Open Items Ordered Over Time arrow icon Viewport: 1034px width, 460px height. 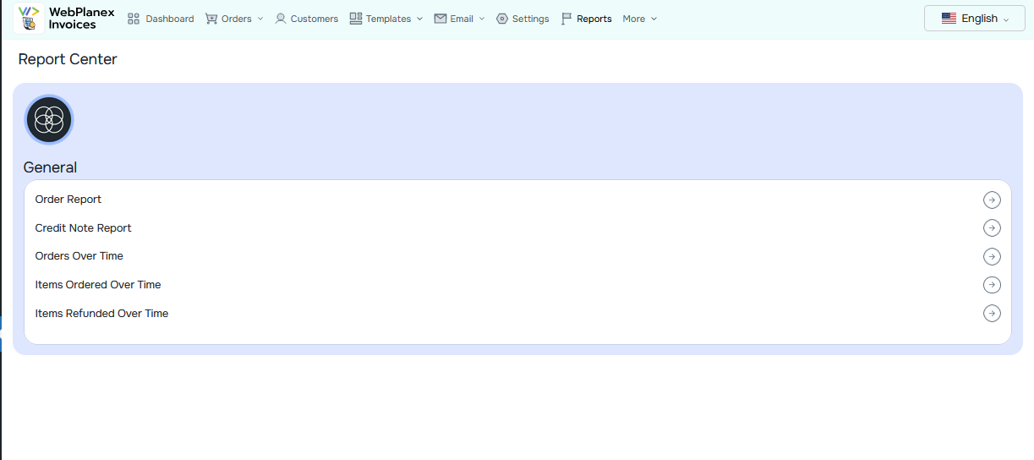992,285
